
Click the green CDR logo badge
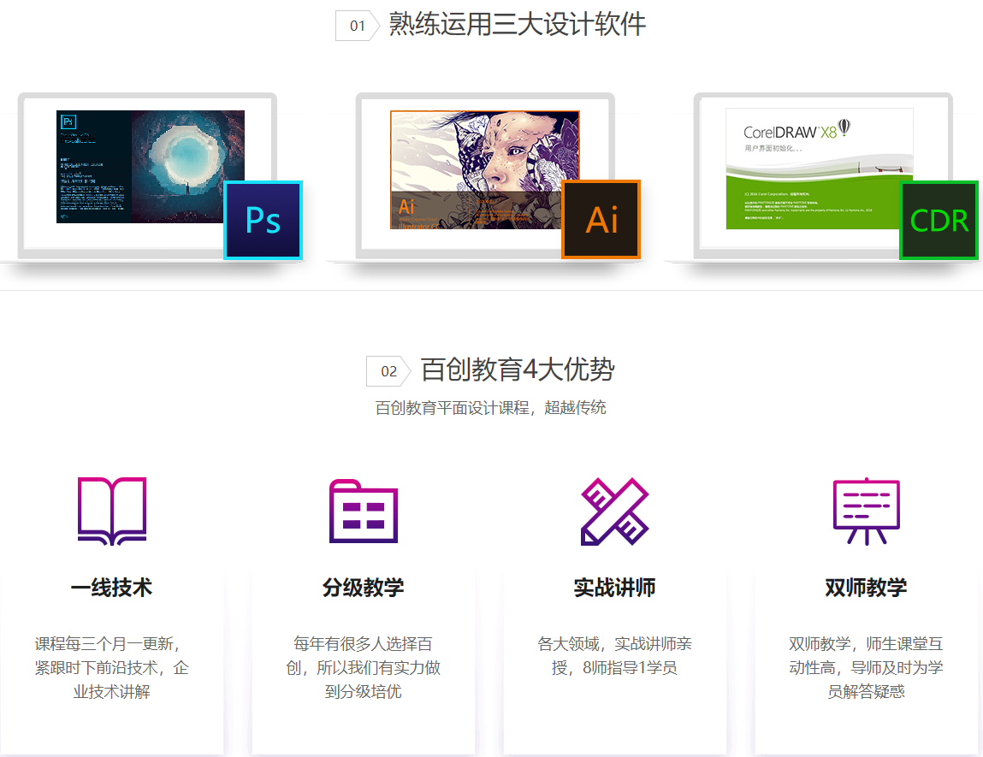click(939, 220)
